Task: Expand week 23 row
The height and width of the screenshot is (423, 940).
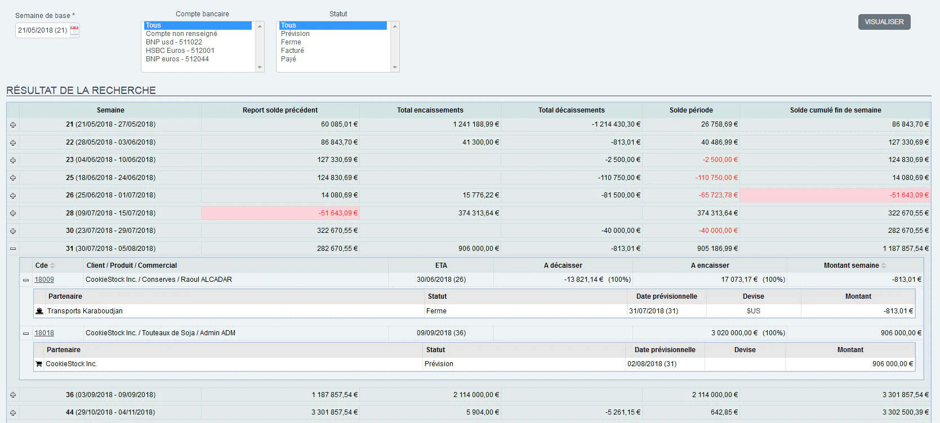Action: click(x=13, y=160)
